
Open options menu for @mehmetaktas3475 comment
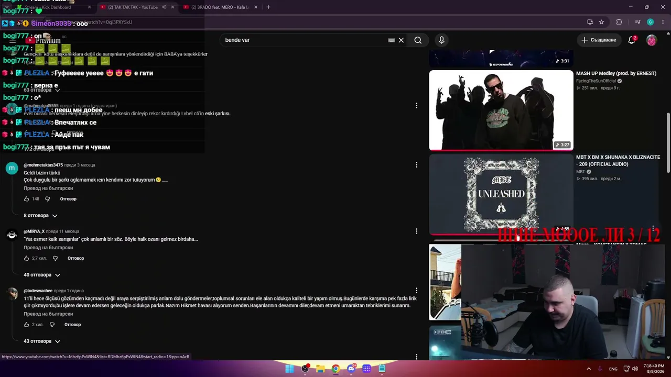[417, 165]
